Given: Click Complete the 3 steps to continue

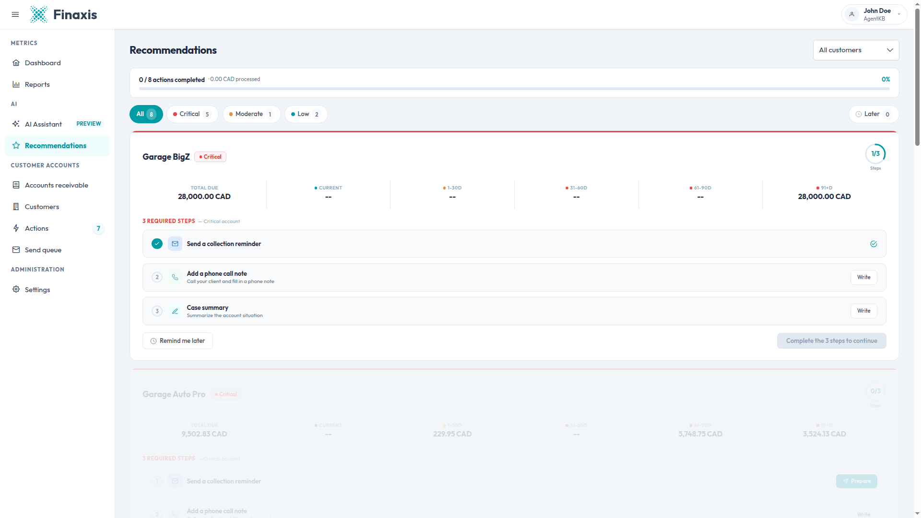Looking at the screenshot, I should pos(831,341).
